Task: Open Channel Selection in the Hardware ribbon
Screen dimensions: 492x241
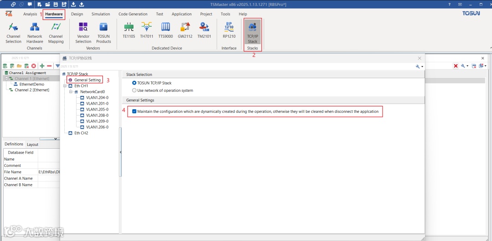Action: pyautogui.click(x=14, y=33)
